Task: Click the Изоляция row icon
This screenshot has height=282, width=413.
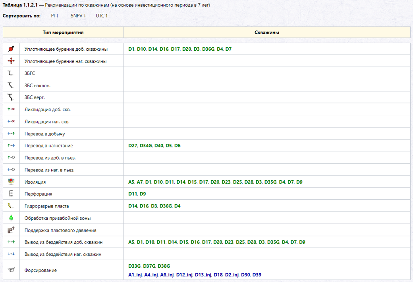Action: (x=11, y=182)
